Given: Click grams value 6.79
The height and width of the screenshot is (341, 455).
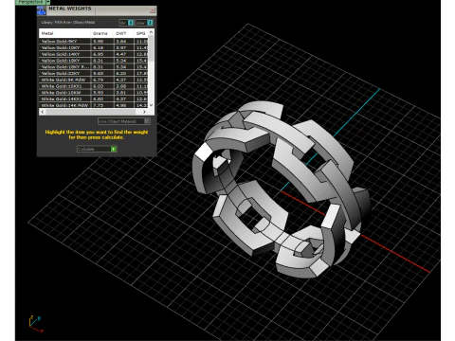Looking at the screenshot, I should tap(99, 80).
